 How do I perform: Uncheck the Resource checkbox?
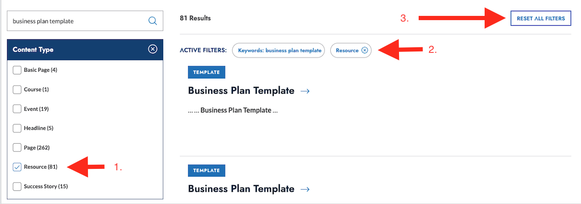(17, 167)
